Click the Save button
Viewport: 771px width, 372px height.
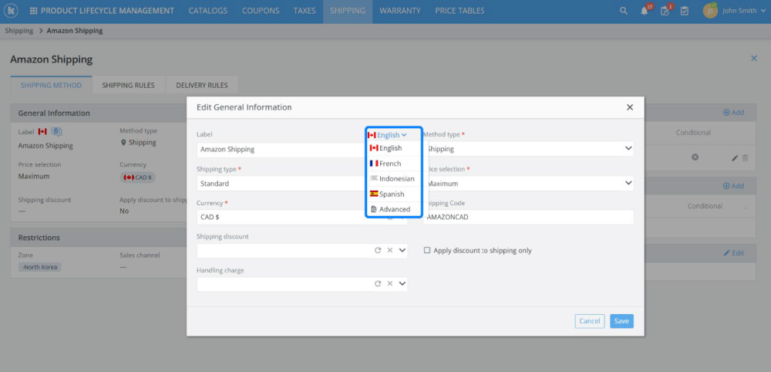[x=621, y=321]
